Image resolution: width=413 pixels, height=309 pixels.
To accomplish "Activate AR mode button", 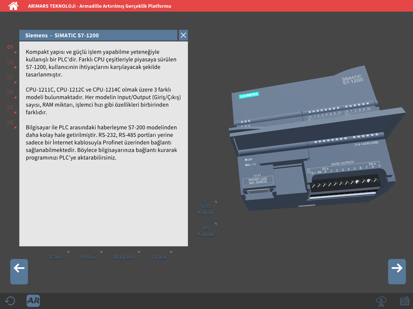I will 33,301.
